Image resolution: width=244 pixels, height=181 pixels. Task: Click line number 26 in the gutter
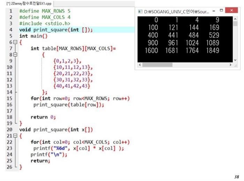pyautogui.click(x=9, y=167)
